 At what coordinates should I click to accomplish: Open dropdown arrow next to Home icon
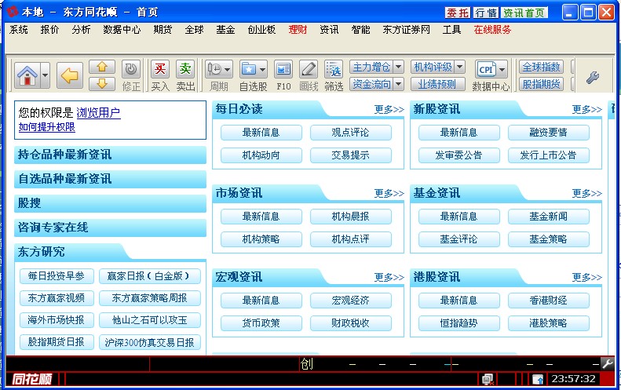(x=46, y=75)
